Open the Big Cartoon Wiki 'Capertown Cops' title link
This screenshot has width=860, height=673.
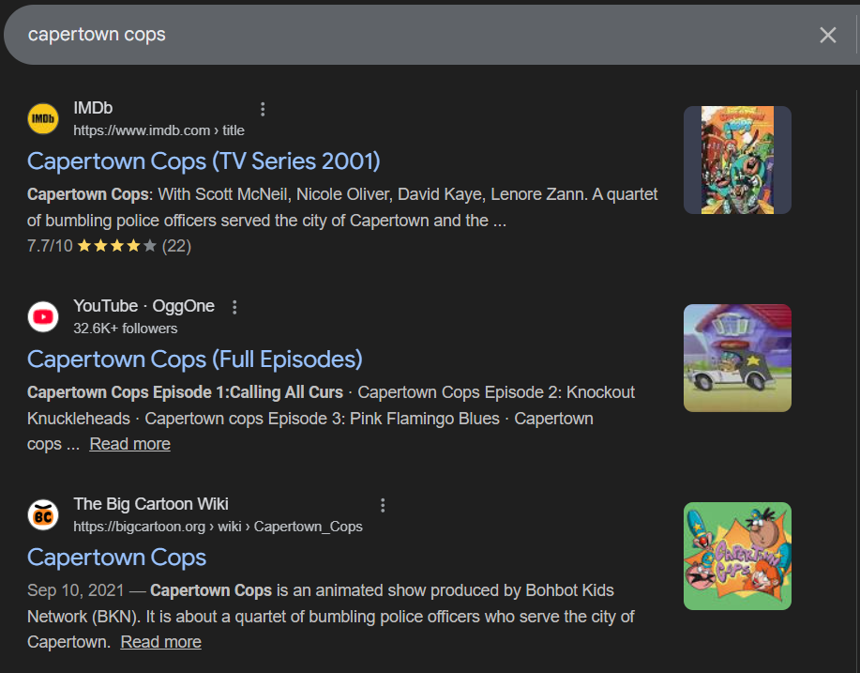click(x=117, y=558)
